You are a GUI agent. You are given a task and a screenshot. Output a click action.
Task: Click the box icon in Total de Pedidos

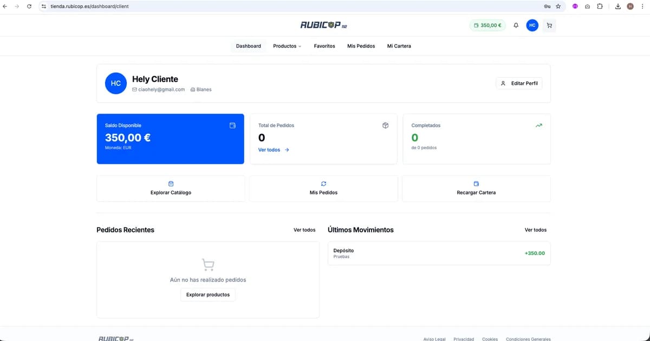(x=385, y=125)
